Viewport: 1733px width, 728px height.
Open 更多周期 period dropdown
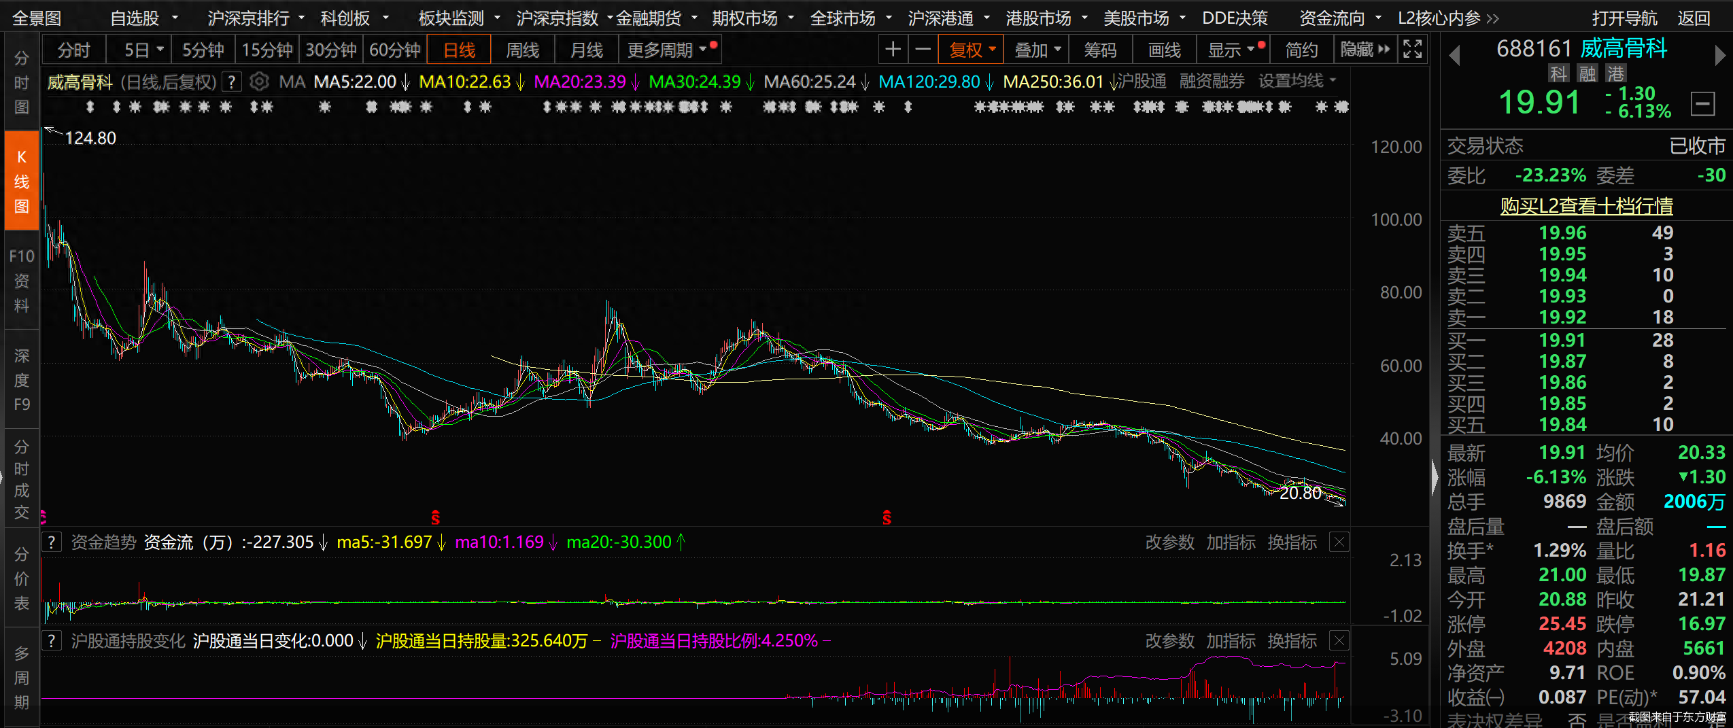coord(669,50)
